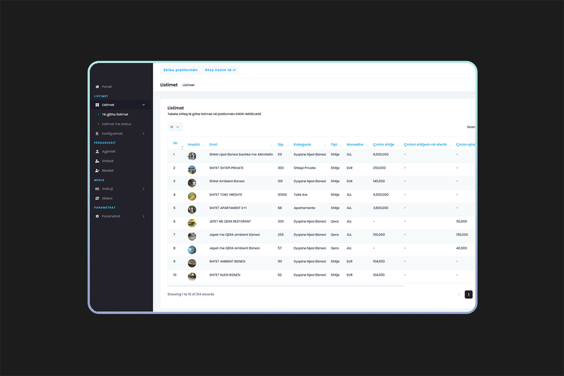Click the Shiko platformën button
This screenshot has height=376, width=564.
pos(180,70)
